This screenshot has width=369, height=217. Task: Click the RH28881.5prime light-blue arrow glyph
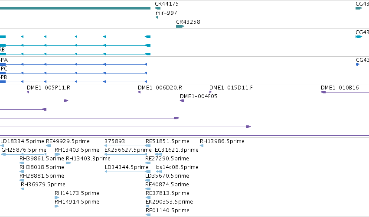[x=22, y=180]
